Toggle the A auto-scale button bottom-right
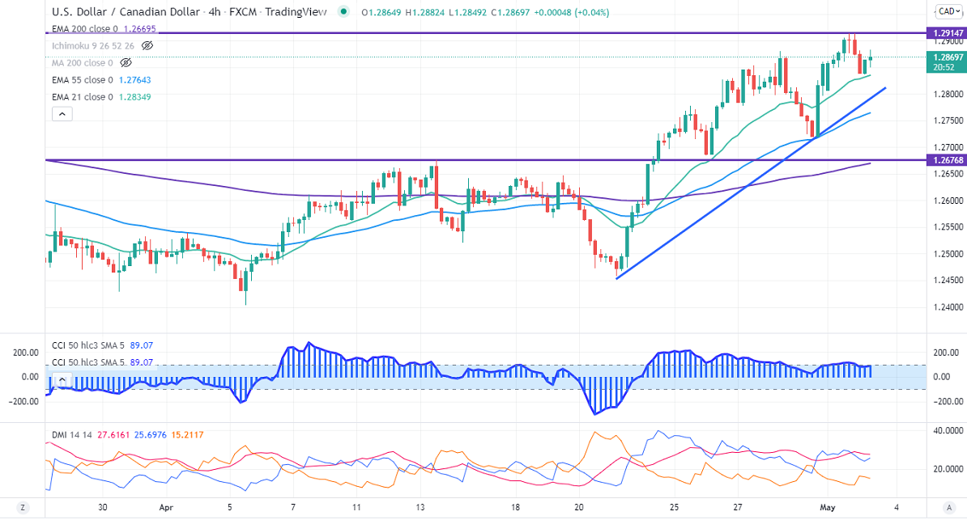Screen dimensions: 967x520 [x=948, y=508]
